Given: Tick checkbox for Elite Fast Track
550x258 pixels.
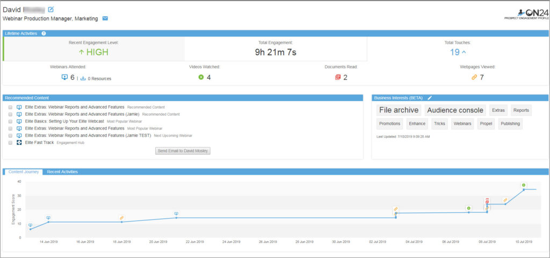Looking at the screenshot, I should [x=10, y=142].
